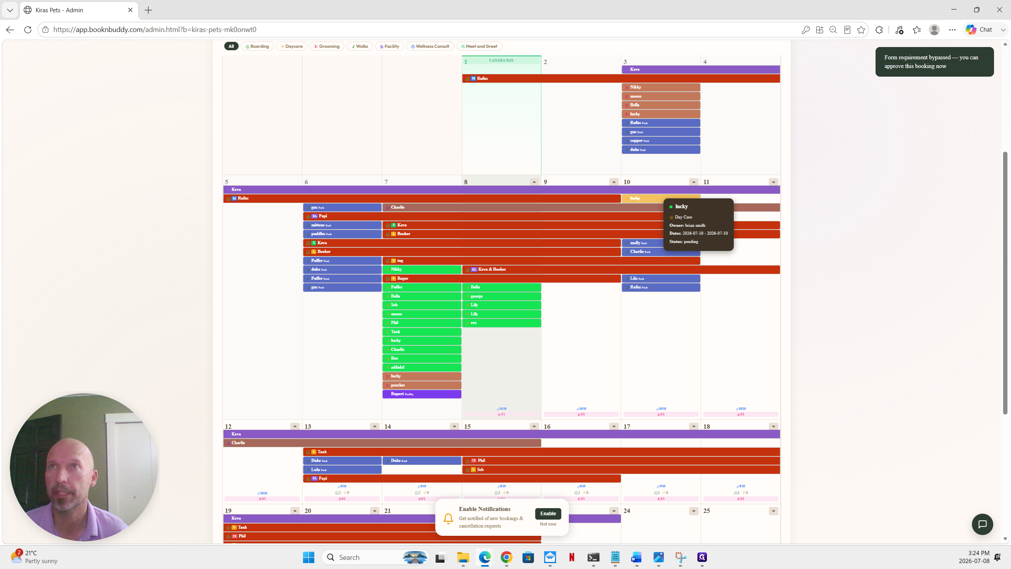1011x569 pixels.
Task: Open Copilot Chat button
Action: [979, 30]
